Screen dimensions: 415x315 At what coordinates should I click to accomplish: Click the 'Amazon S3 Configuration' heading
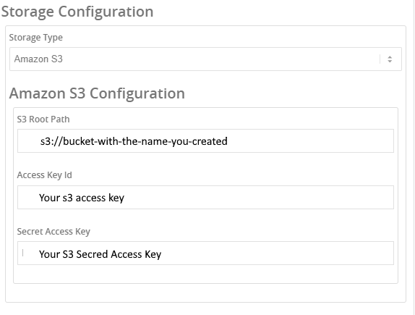click(97, 93)
